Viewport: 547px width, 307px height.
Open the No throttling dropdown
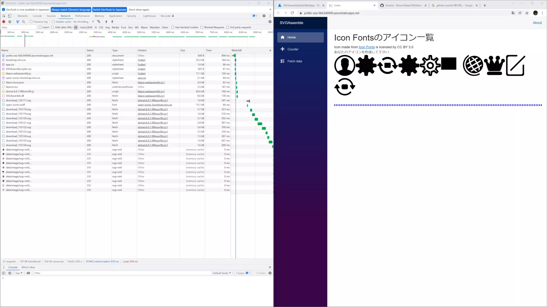[83, 22]
